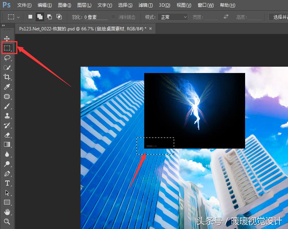Open the 滤镜(T) menu
Viewport: 288px width, 229px height.
coord(145,5)
